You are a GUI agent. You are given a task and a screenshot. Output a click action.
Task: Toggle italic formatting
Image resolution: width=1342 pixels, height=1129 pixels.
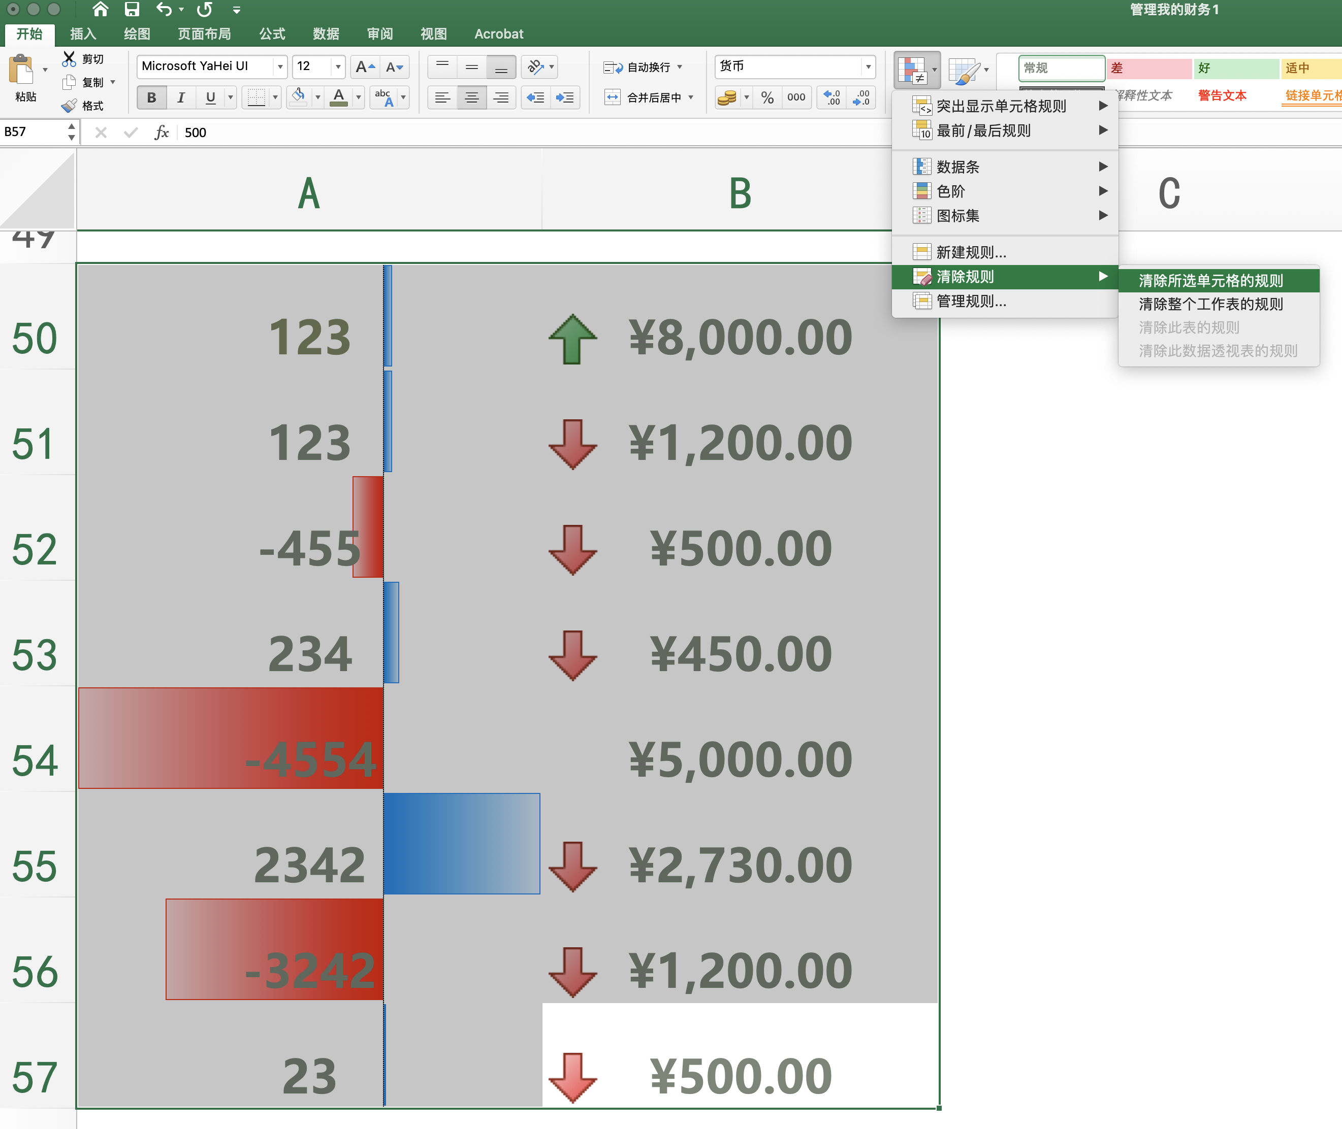[x=181, y=97]
